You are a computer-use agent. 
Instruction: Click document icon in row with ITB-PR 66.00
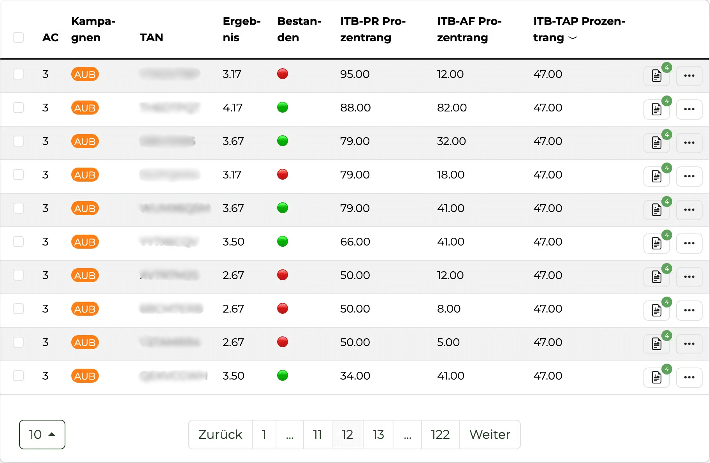point(656,244)
